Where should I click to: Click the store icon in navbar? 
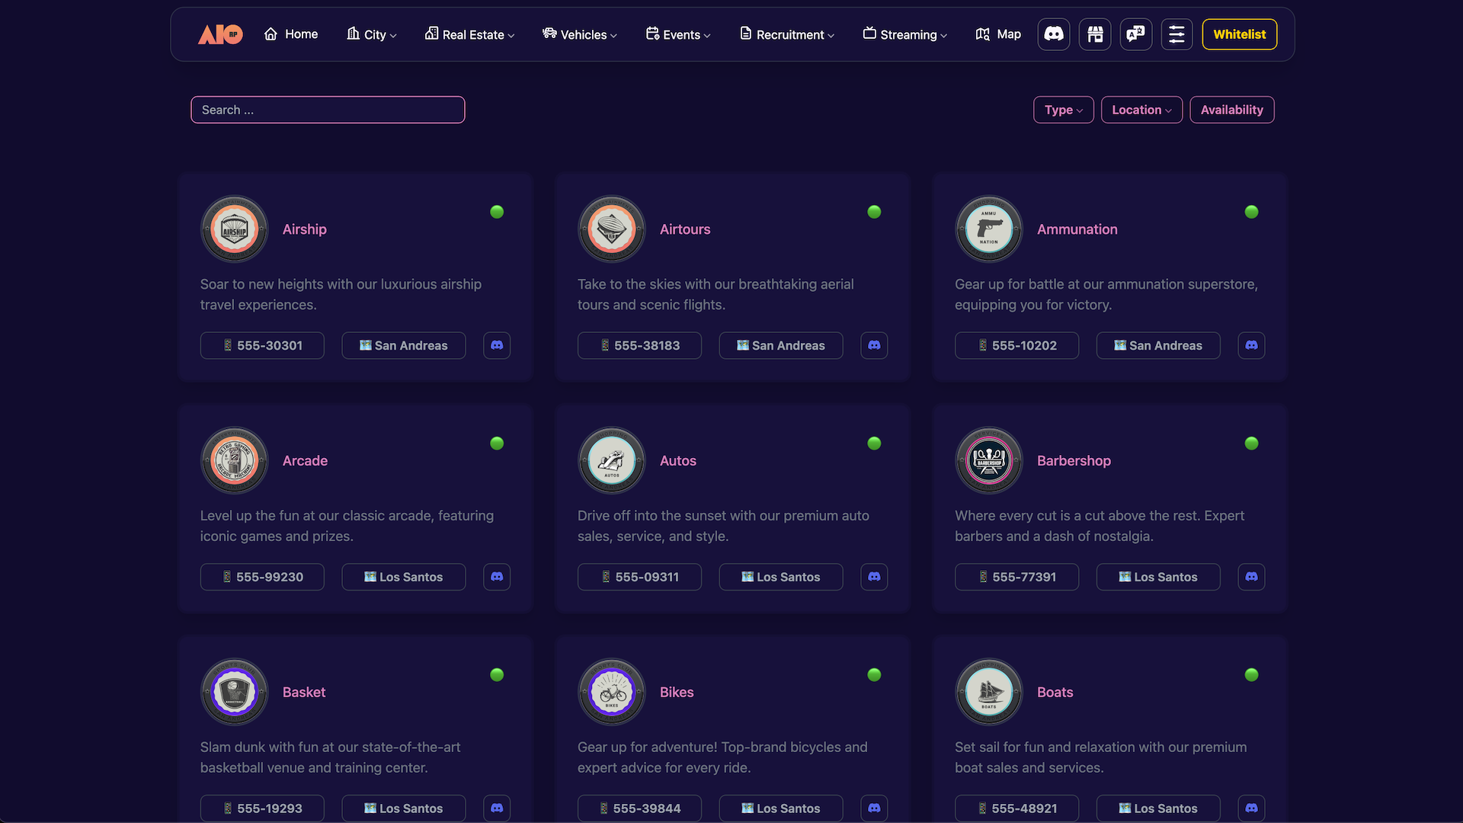pyautogui.click(x=1095, y=34)
